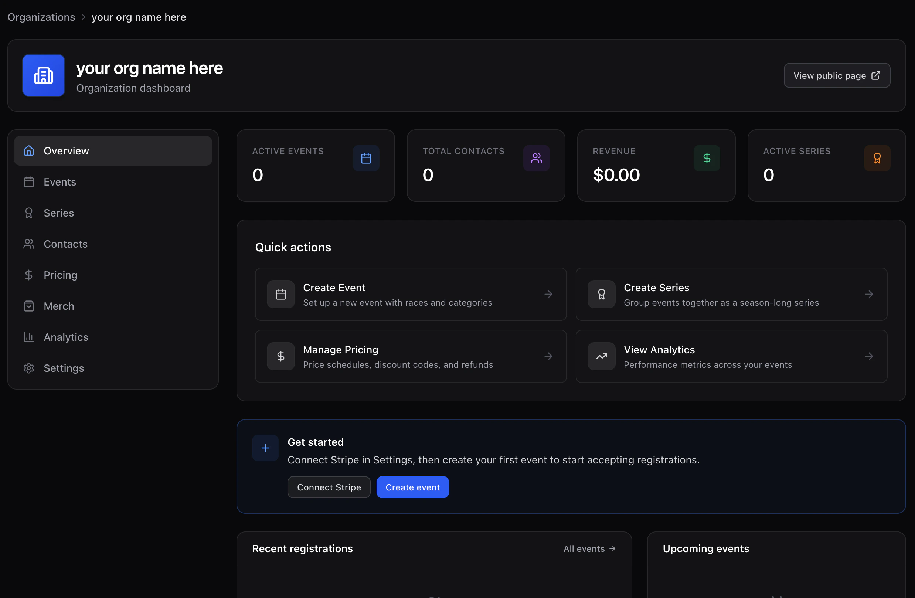Click the blue organization building logo
Viewport: 915px width, 598px height.
(44, 75)
